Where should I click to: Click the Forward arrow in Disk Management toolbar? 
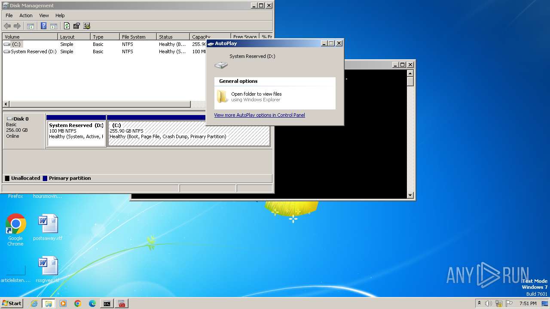(17, 26)
